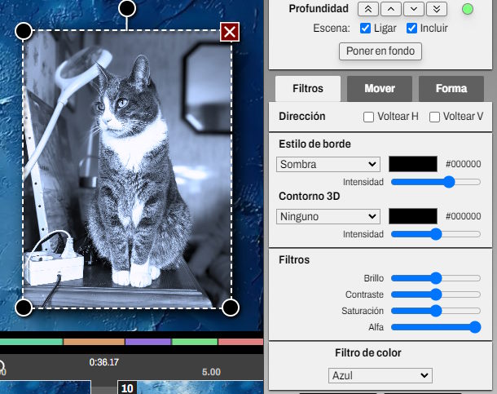The width and height of the screenshot is (497, 394).
Task: Send layer to bottom with double down arrow
Action: (x=437, y=9)
